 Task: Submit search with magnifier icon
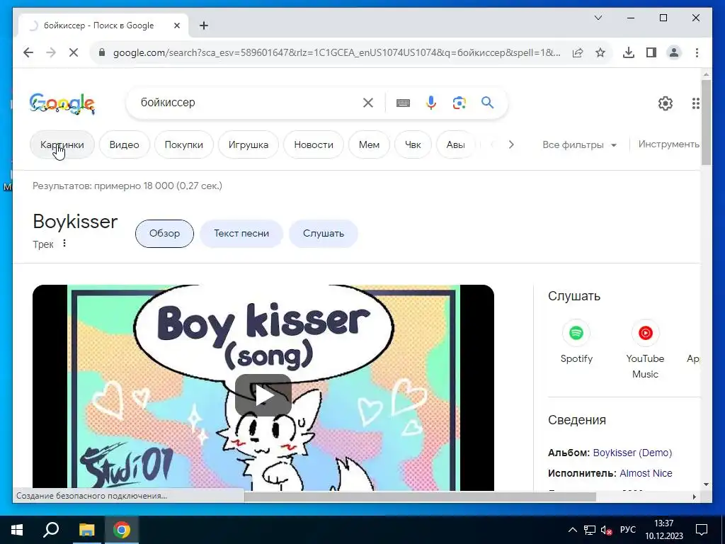coord(487,103)
